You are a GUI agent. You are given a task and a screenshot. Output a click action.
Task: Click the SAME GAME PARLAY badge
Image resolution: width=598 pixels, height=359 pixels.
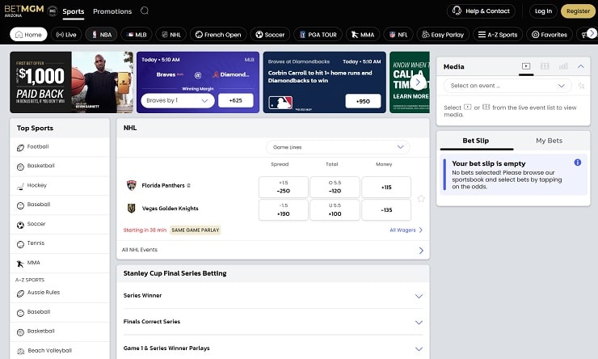pyautogui.click(x=196, y=230)
